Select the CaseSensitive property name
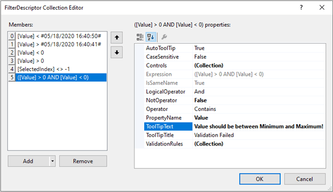Image resolution: width=333 pixels, height=192 pixels. click(x=162, y=57)
